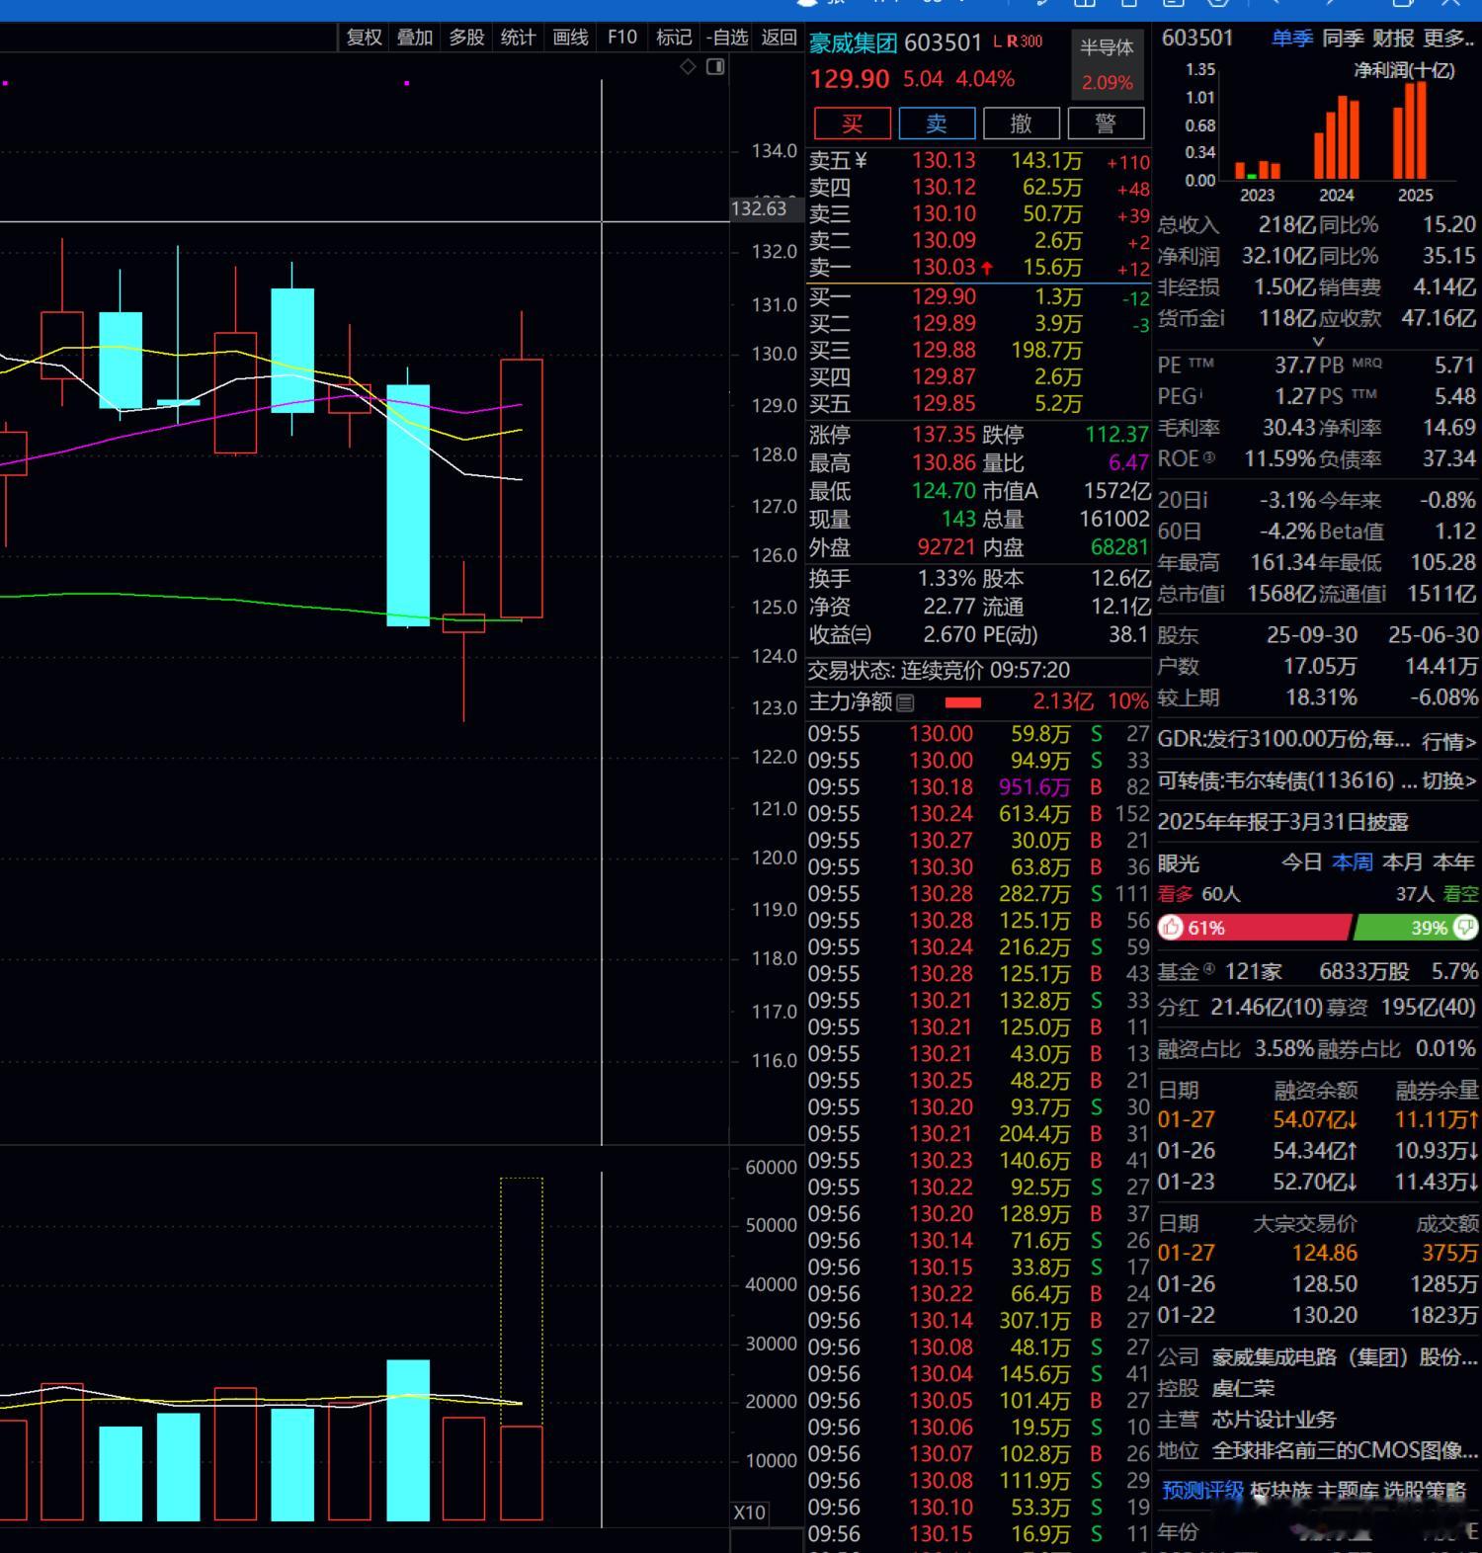The image size is (1482, 1553).
Task: Click the diamond marker icon above the chart
Action: pos(688,67)
